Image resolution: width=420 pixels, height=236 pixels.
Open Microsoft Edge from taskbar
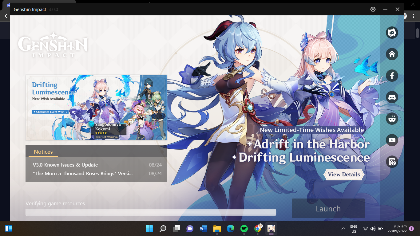point(231,229)
